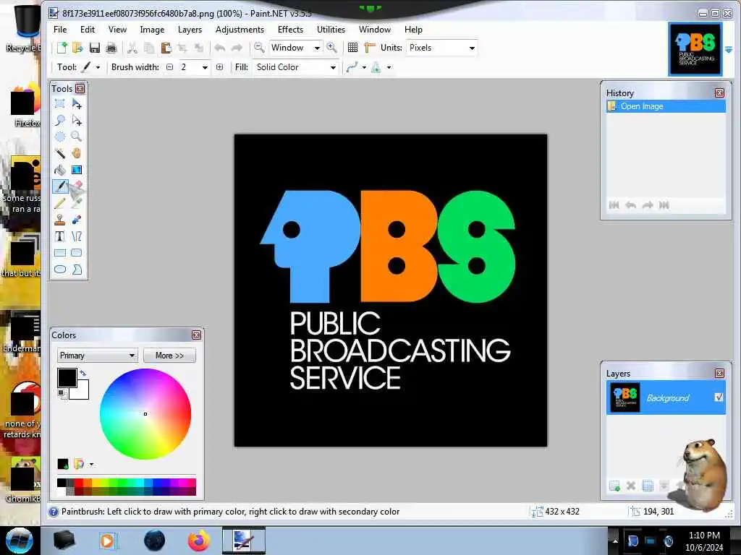Select the Lasso Select tool
Screen dimensions: 741x555
[x=60, y=121]
